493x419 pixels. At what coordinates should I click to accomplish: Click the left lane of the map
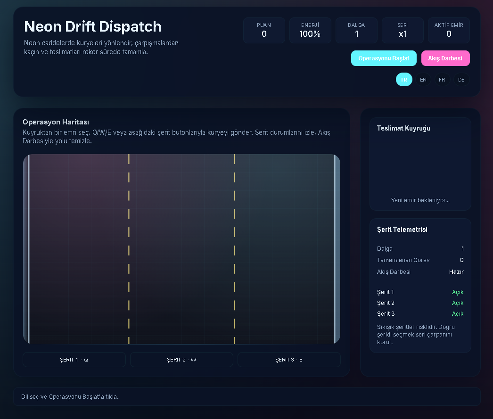[78, 249]
